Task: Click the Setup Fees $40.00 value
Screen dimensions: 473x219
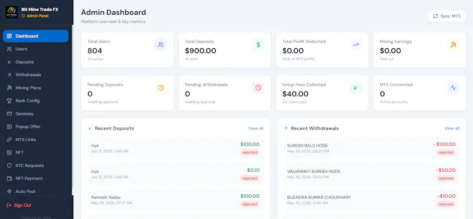Action: tap(295, 94)
